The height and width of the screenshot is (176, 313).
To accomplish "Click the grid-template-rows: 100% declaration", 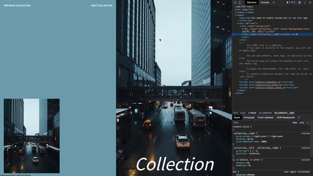I will click(x=251, y=142).
